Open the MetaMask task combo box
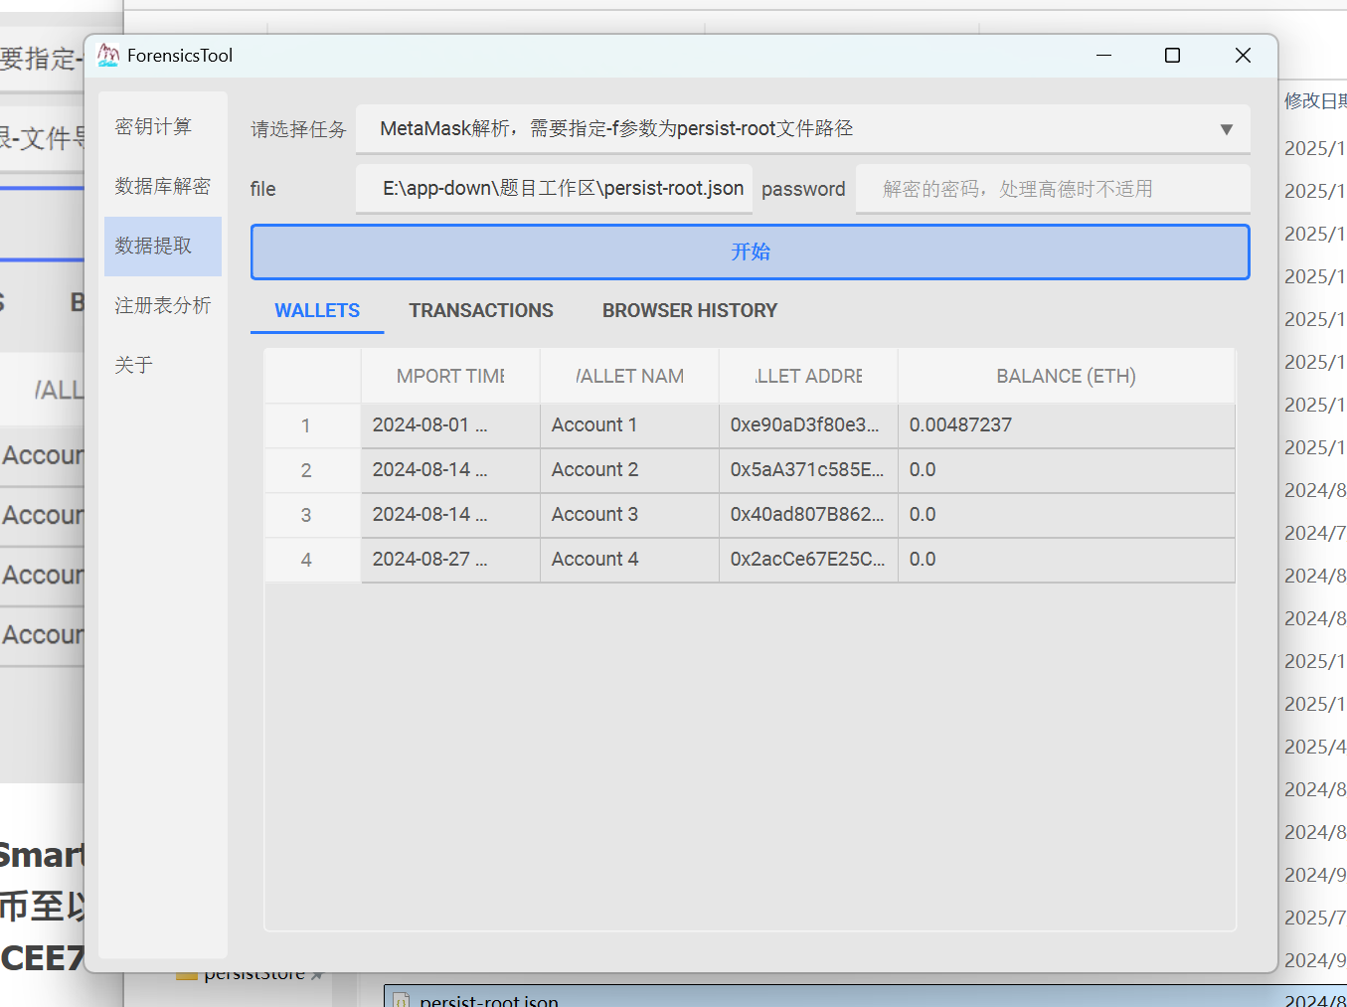Viewport: 1347px width, 1007px height. pyautogui.click(x=785, y=129)
